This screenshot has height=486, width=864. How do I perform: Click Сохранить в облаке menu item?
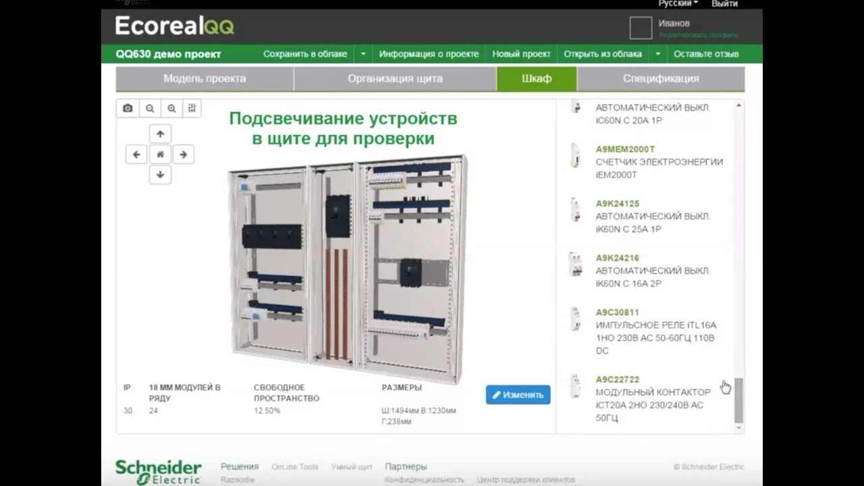click(305, 54)
